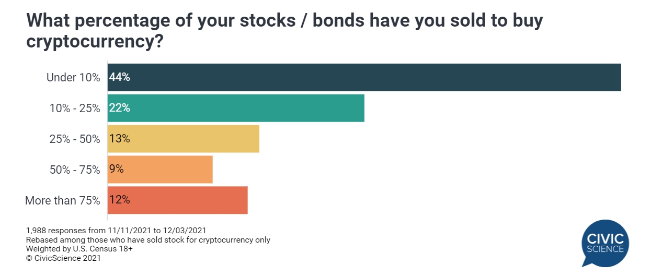Click the 12% value label

119,200
